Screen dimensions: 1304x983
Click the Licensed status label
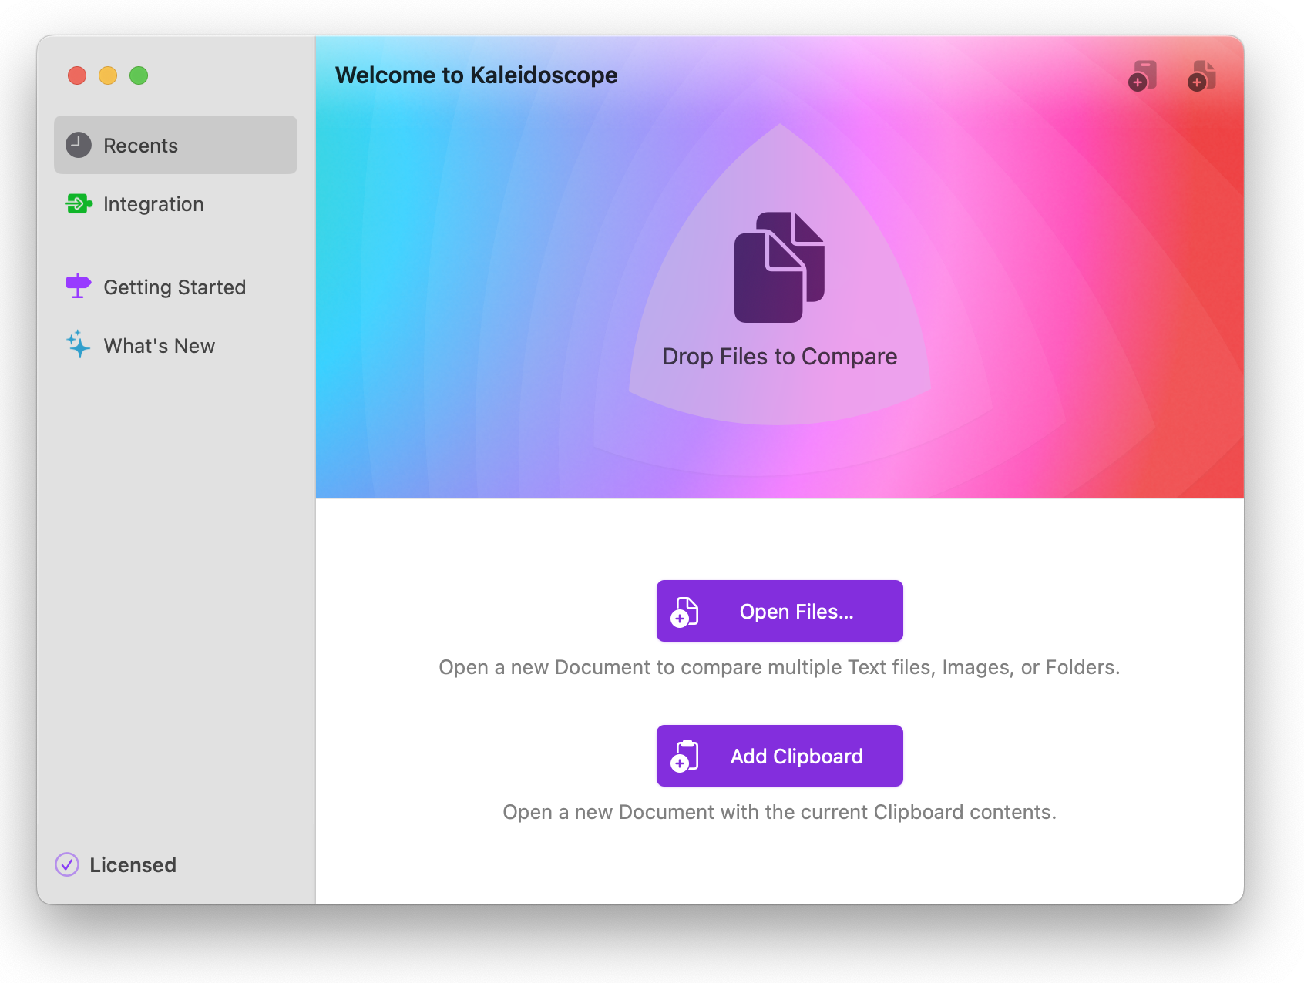click(x=133, y=865)
